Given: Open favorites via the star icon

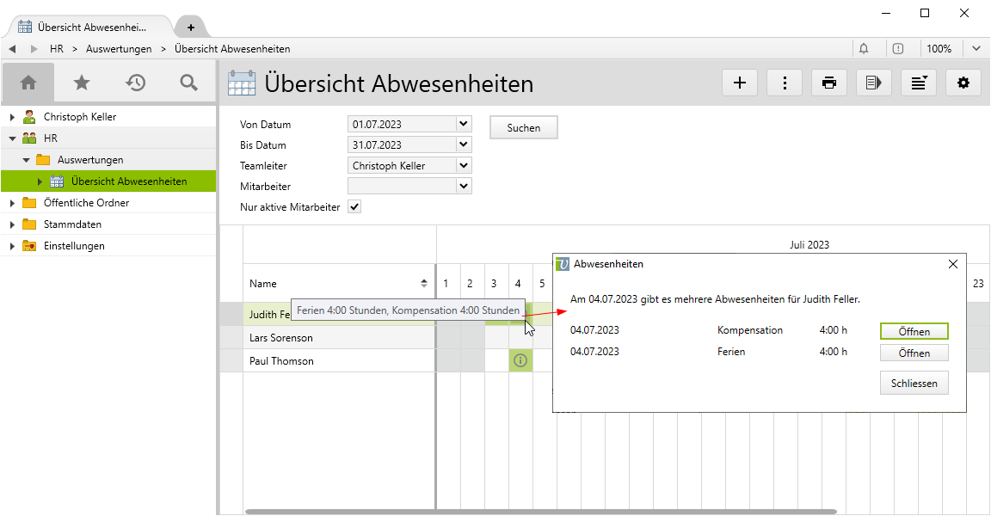Looking at the screenshot, I should click(82, 83).
